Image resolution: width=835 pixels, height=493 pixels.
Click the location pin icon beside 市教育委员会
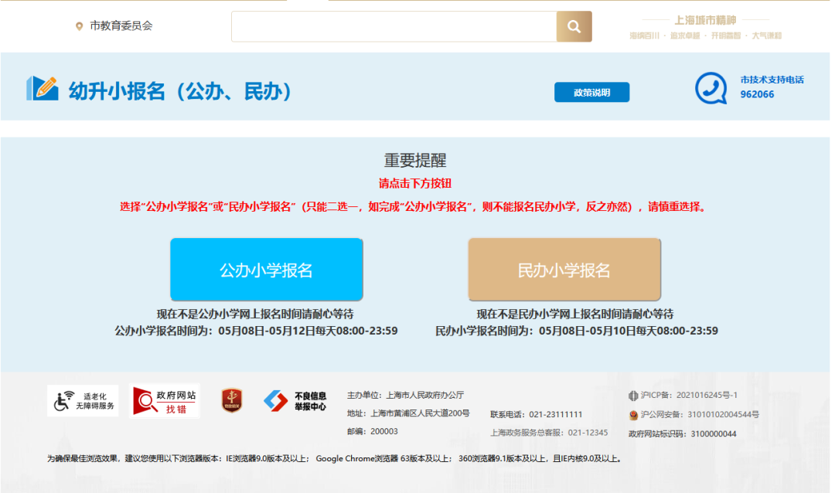[x=80, y=26]
